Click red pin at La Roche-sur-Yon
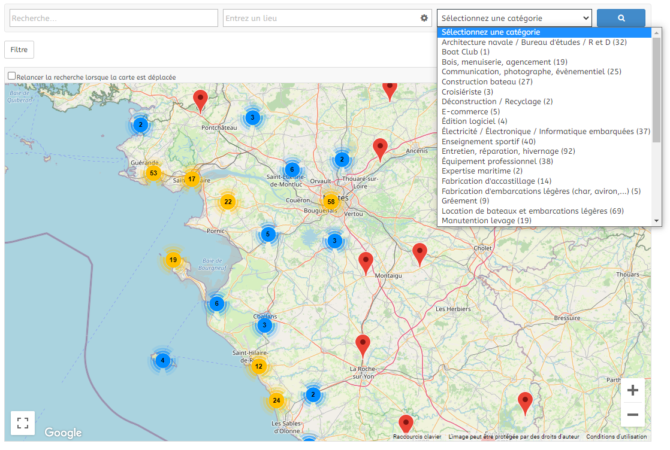Image resolution: width=670 pixels, height=450 pixels. click(363, 345)
